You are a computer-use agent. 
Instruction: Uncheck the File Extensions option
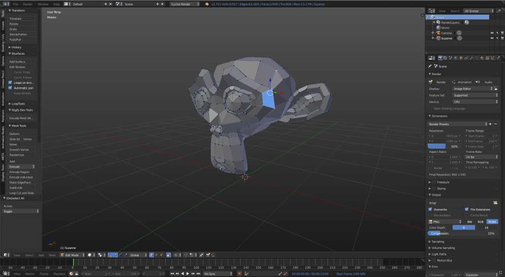coord(467,209)
